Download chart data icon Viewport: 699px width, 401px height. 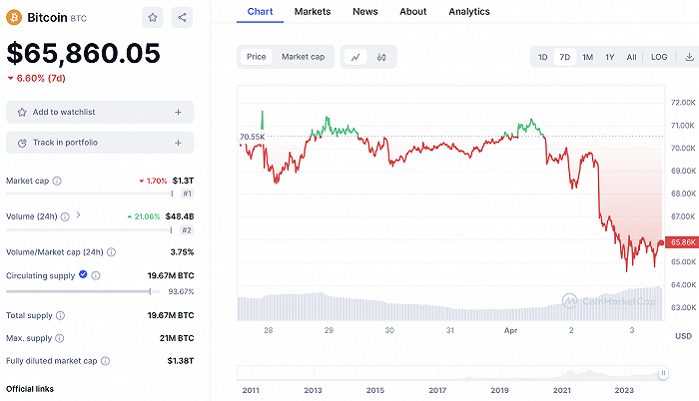point(689,57)
